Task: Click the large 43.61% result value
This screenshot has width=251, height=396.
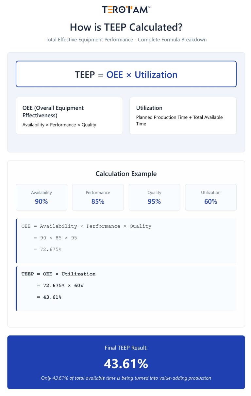Action: click(x=126, y=364)
